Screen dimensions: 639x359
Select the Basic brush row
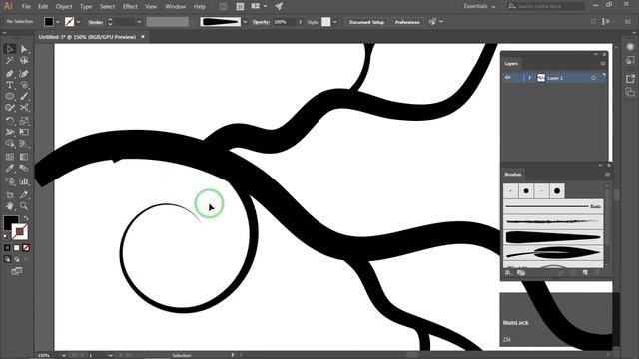tap(553, 206)
